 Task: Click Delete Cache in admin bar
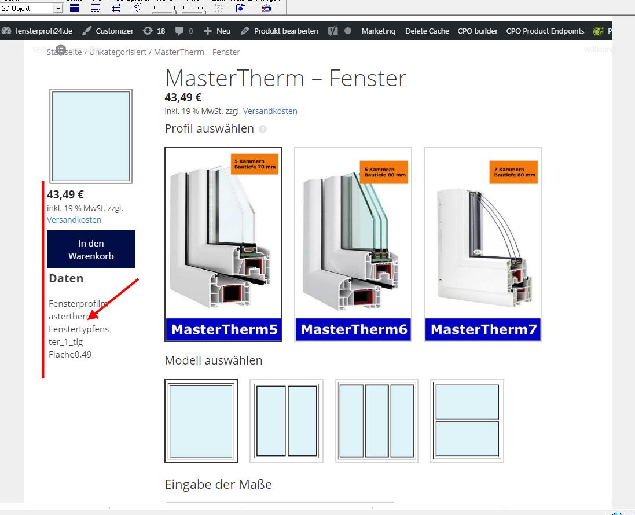tap(427, 31)
